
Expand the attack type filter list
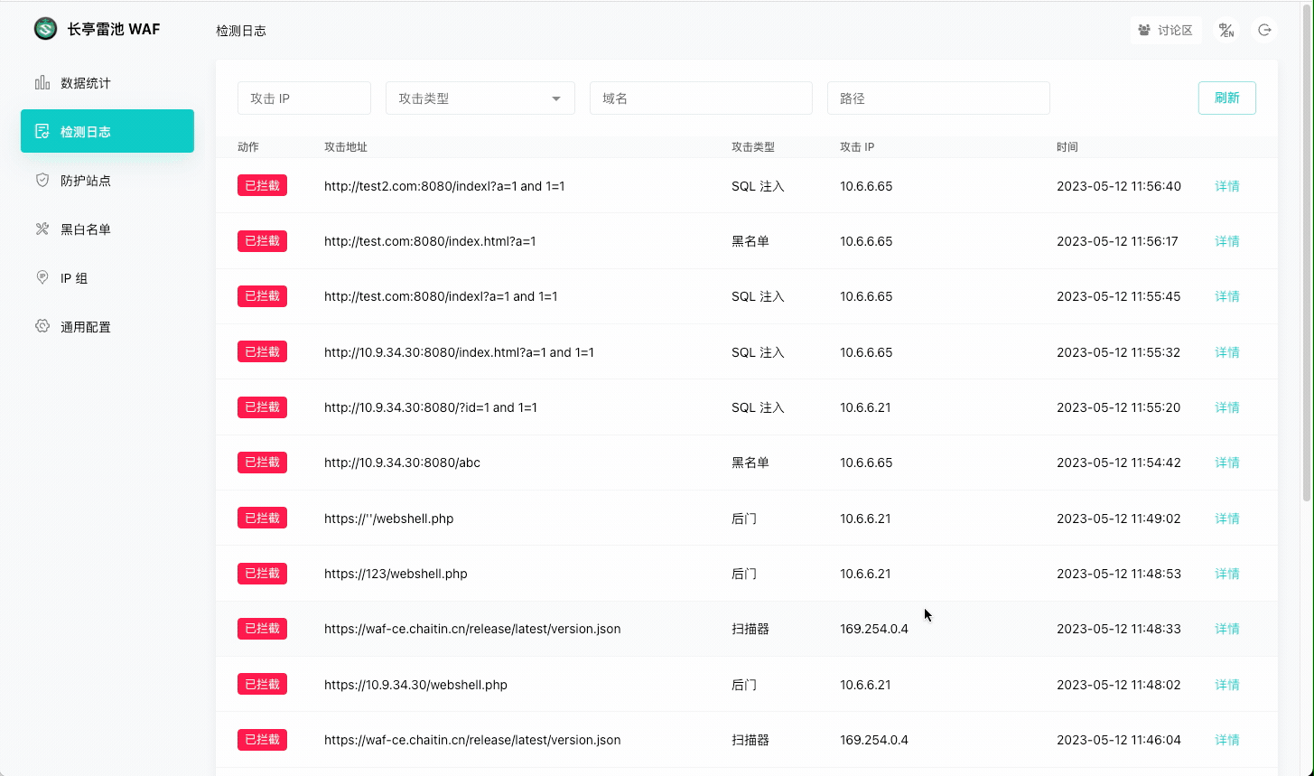[x=554, y=98]
